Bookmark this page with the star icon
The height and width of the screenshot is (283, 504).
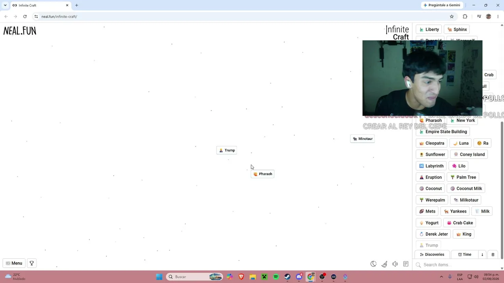[452, 17]
